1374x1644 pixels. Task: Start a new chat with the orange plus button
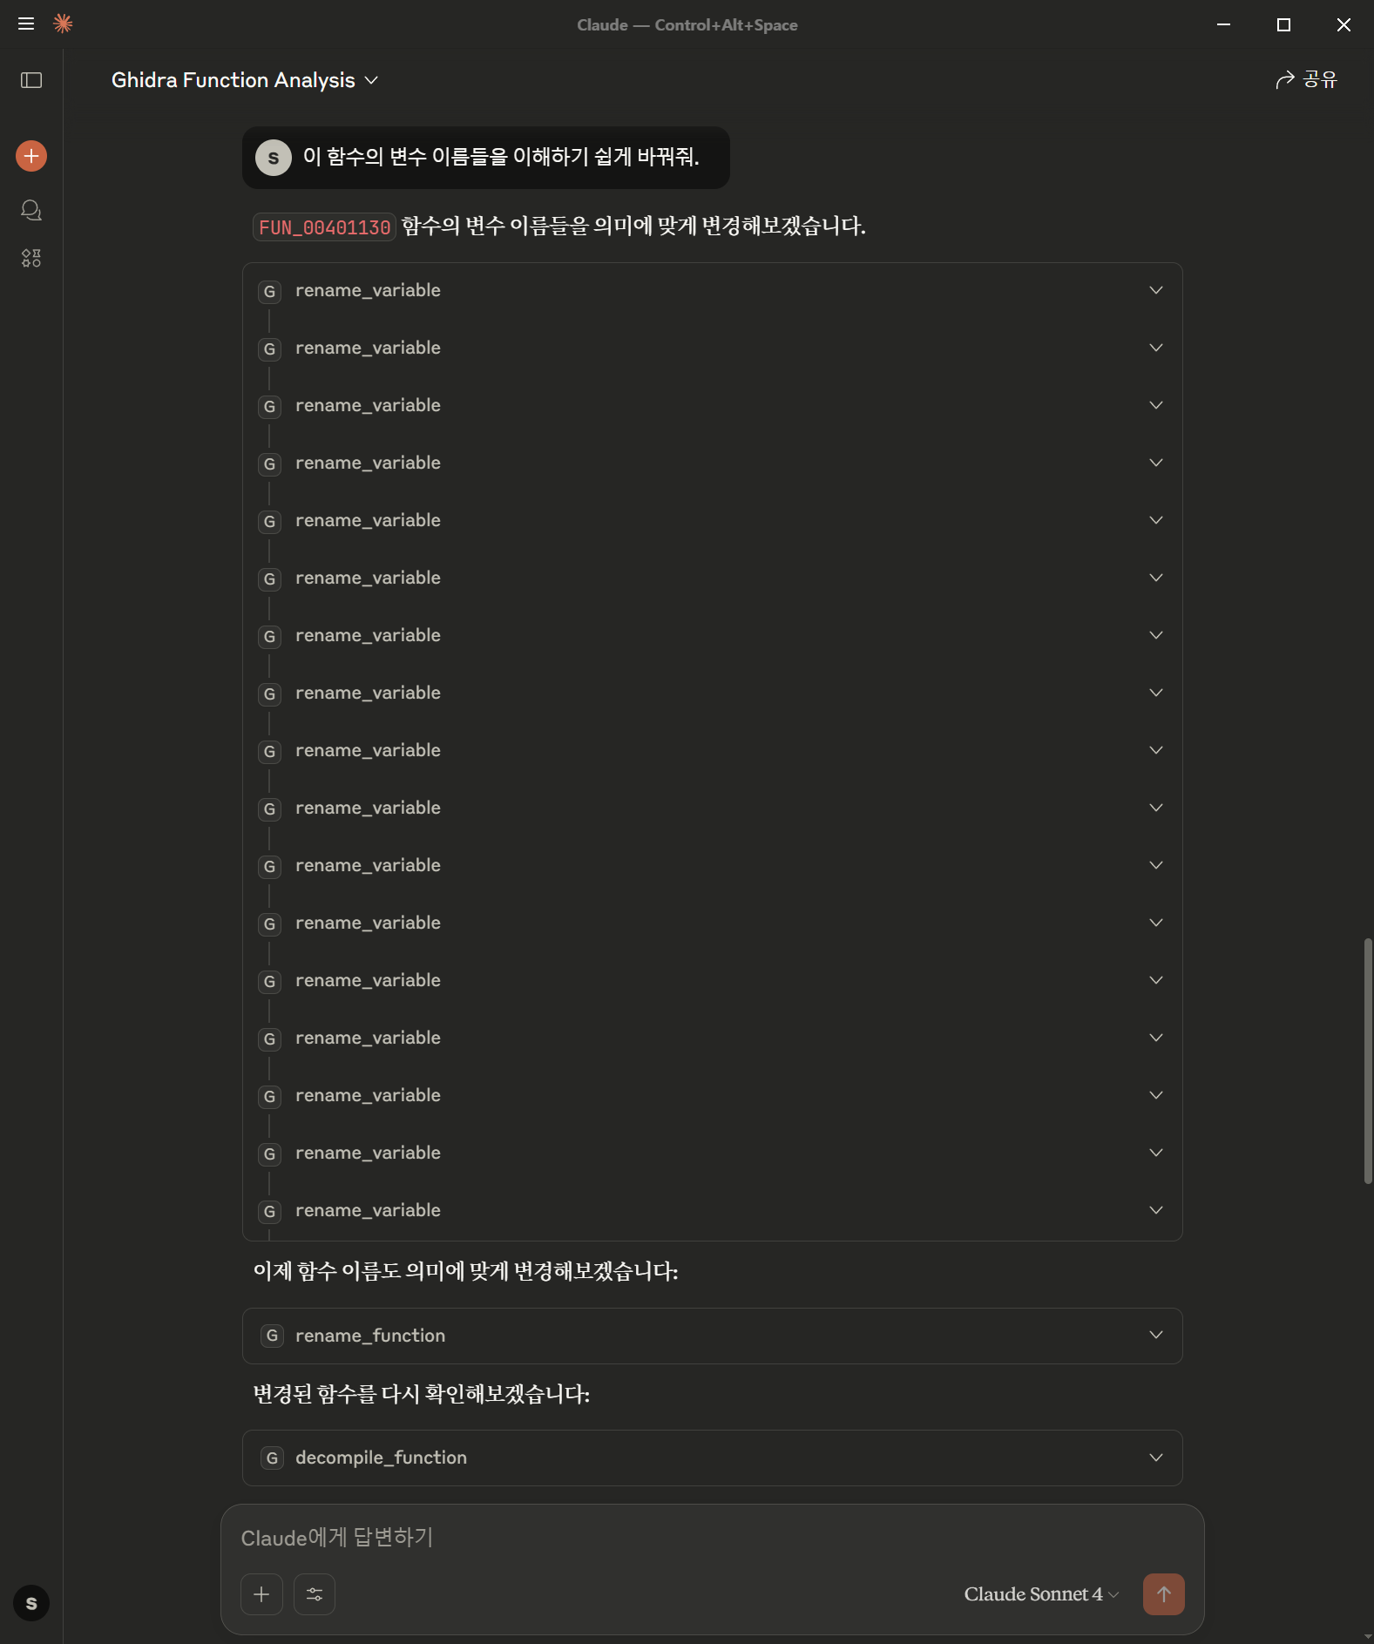pos(31,156)
